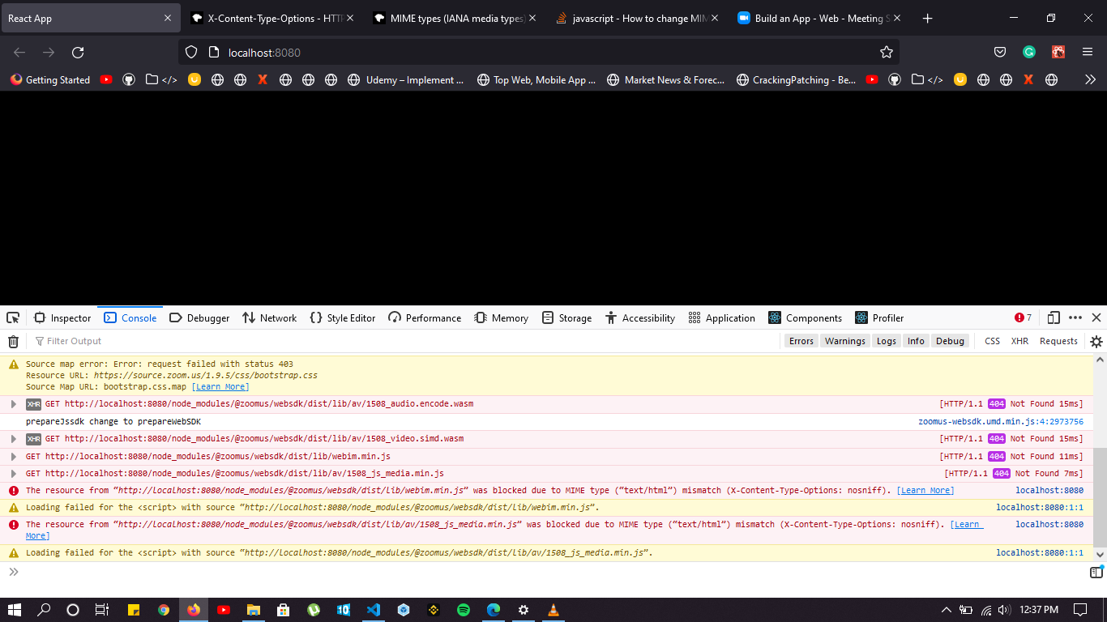Open Google Chrome from taskbar
Image resolution: width=1107 pixels, height=622 pixels.
pos(164,609)
